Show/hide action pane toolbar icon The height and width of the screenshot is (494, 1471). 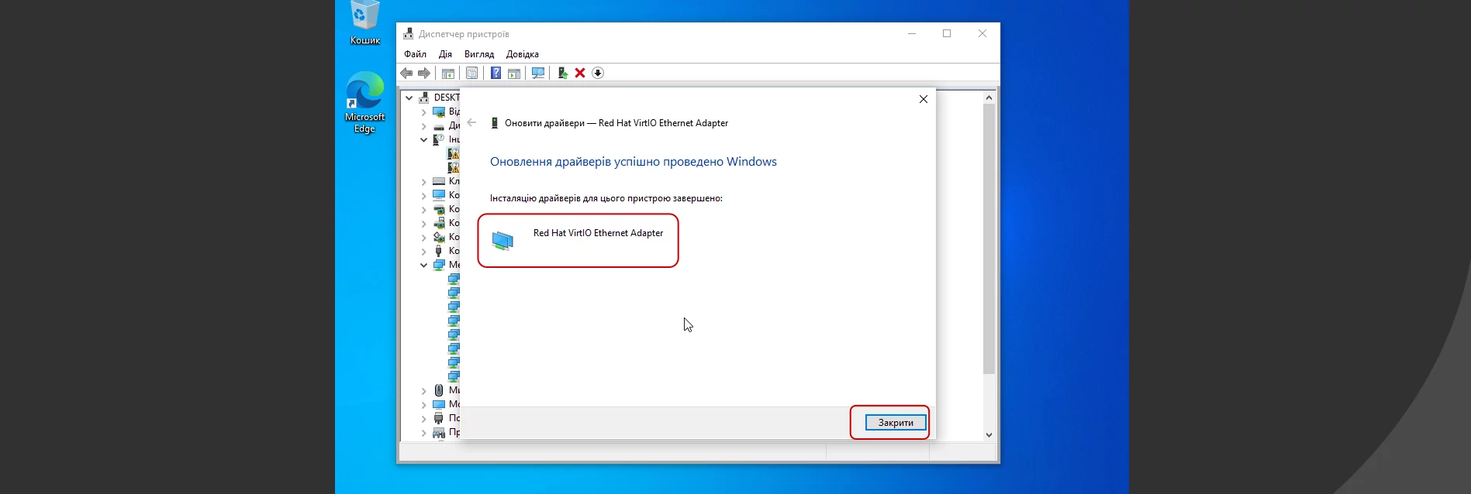pyautogui.click(x=514, y=73)
